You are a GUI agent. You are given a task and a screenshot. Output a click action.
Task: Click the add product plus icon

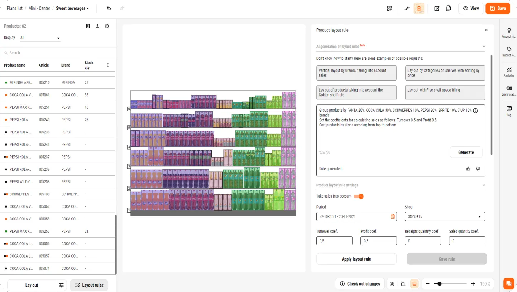pyautogui.click(x=107, y=26)
